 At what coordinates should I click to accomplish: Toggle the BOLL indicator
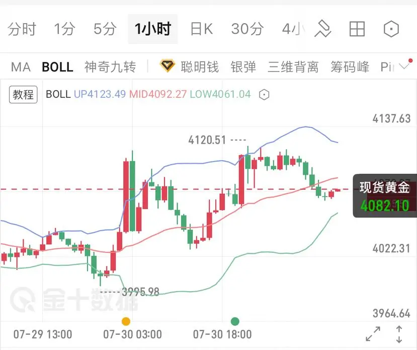point(57,67)
